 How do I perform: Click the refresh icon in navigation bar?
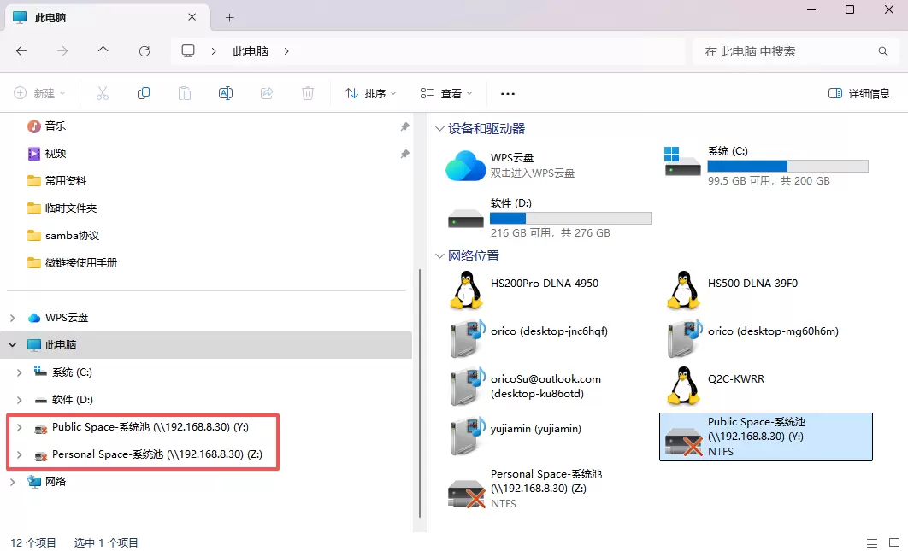pos(144,51)
